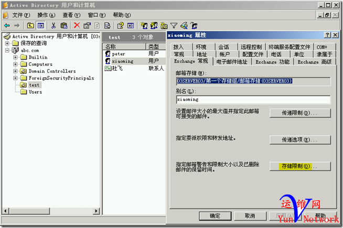Switch to the Exchange 高级 tab

pos(314,62)
